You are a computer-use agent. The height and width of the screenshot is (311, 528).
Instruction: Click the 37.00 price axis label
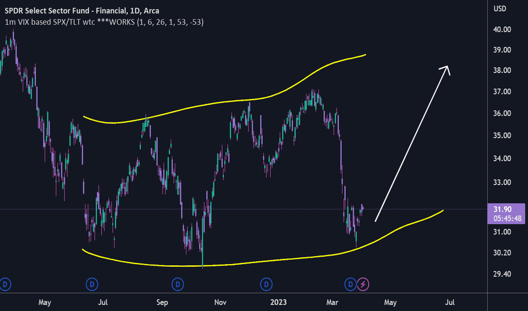point(502,92)
